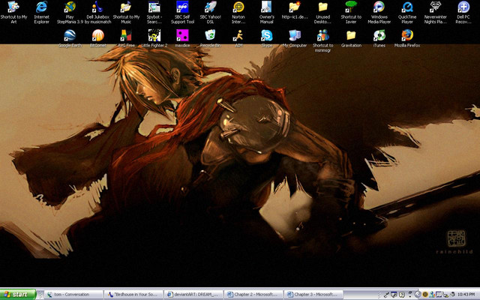Open the Dell PC Recovery icon

[463, 12]
